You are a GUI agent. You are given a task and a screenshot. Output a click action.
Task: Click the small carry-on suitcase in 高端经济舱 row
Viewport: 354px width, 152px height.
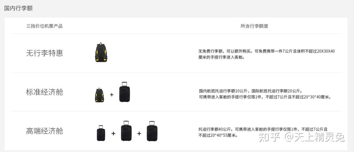pyautogui.click(x=101, y=133)
